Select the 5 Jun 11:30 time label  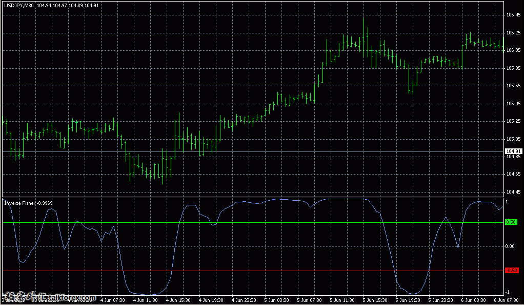pos(342,300)
